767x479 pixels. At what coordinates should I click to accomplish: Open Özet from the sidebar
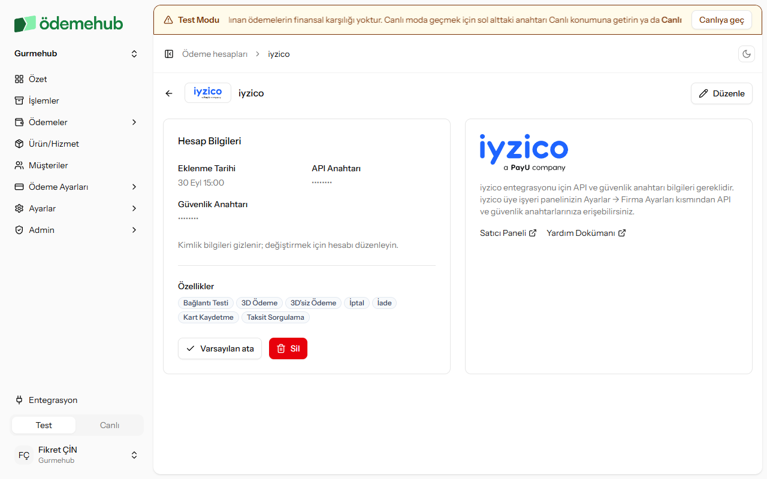tap(77, 79)
